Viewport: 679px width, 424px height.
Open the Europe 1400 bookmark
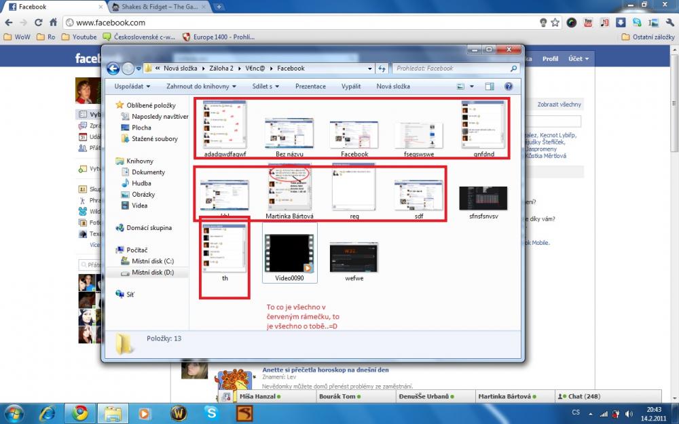point(219,37)
